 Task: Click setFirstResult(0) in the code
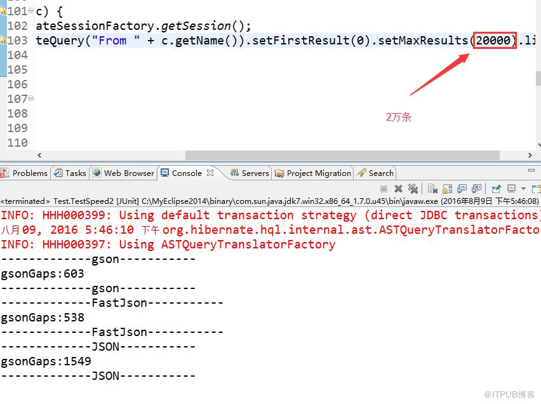click(x=311, y=41)
